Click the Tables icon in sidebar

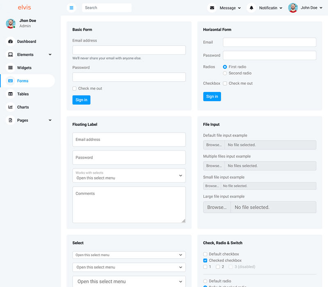pyautogui.click(x=11, y=94)
